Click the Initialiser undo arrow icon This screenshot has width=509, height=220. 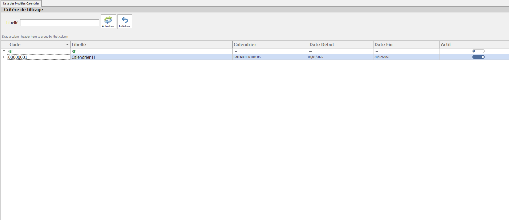tap(125, 20)
